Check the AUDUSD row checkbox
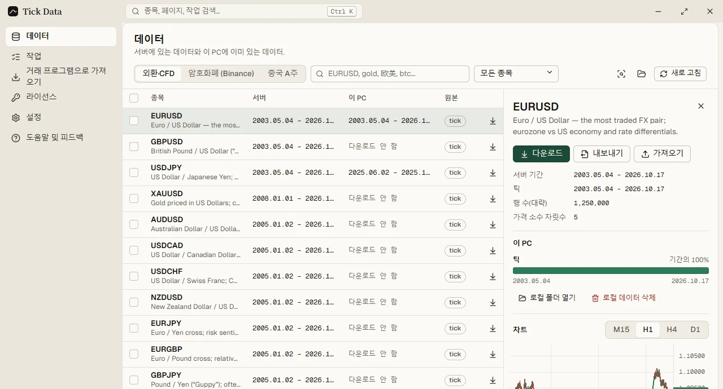This screenshot has width=723, height=389. pyautogui.click(x=134, y=224)
